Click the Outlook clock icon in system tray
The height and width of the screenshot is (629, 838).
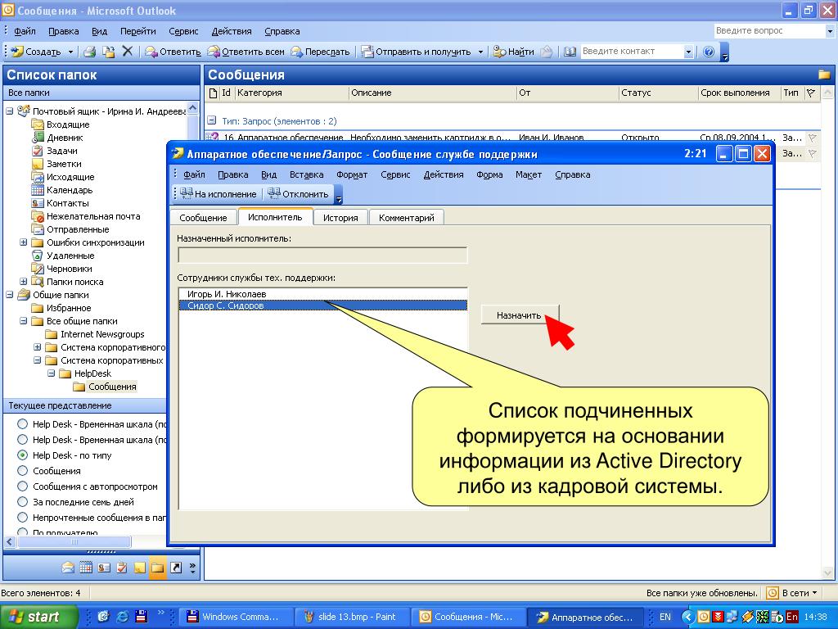pos(704,617)
